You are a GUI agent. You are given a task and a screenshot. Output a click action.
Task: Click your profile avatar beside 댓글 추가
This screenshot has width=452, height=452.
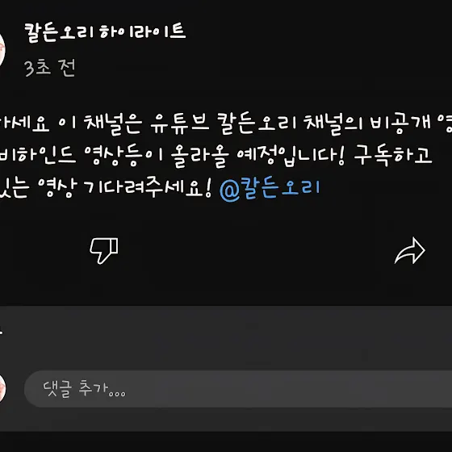pos(2,388)
